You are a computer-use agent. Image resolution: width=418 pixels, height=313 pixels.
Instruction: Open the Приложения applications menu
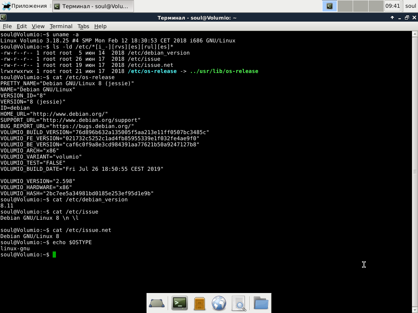click(24, 6)
